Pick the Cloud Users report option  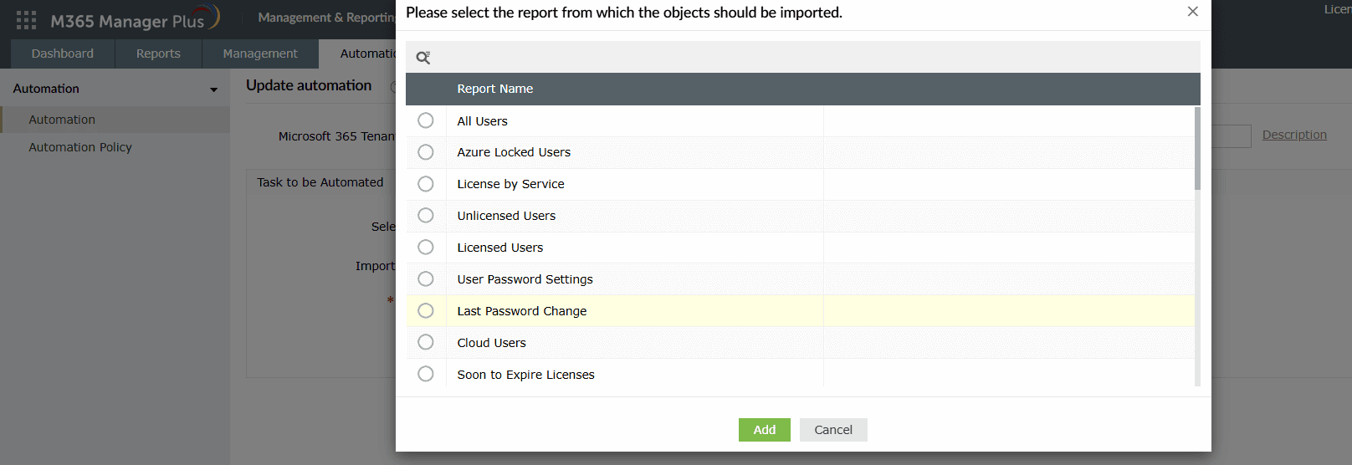click(x=426, y=343)
